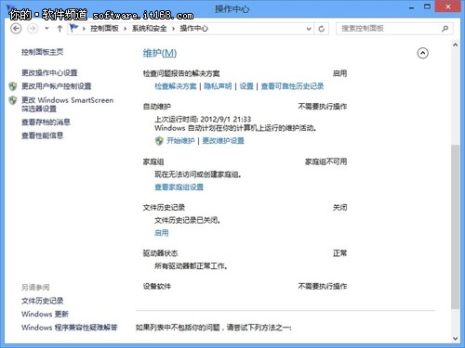The height and width of the screenshot is (348, 465).
Task: Open Windows 程序兼容性疑难解答 link
Action: [x=70, y=328]
